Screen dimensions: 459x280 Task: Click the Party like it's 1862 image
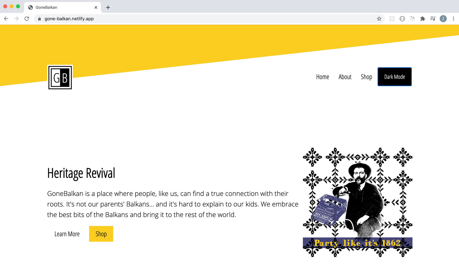click(x=357, y=202)
